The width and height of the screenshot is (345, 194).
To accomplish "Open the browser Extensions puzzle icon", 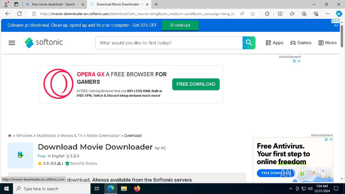I will point(267,14).
